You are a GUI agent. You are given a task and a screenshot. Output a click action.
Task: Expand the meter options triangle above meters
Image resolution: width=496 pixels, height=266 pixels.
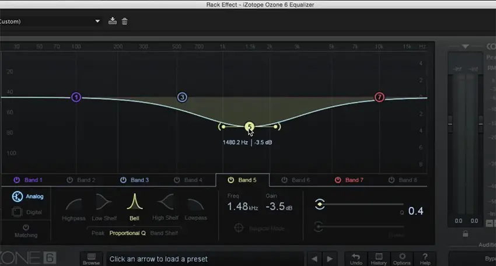[x=465, y=47]
